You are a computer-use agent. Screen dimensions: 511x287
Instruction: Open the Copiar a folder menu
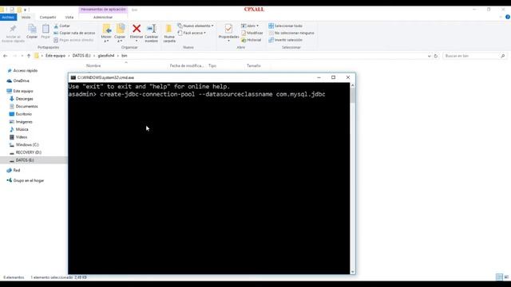point(121,33)
